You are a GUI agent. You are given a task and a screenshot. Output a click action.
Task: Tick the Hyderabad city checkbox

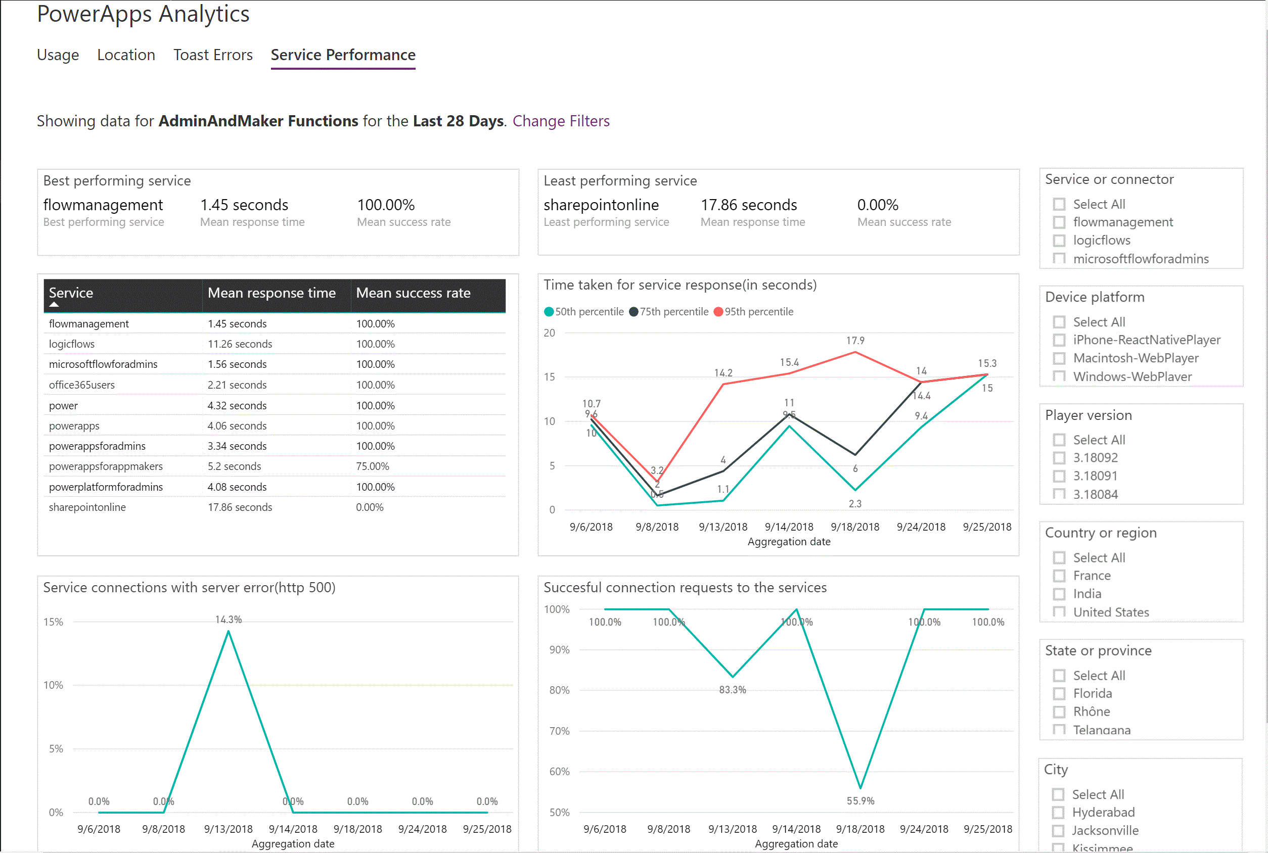[x=1057, y=813]
